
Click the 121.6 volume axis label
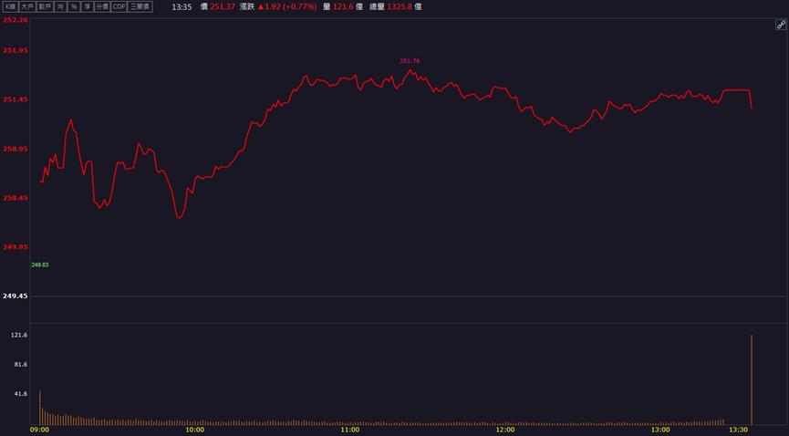click(x=19, y=335)
